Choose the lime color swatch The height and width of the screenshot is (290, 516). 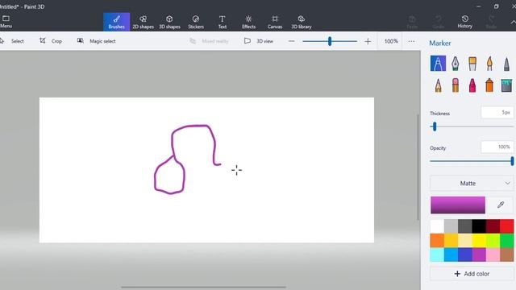(493, 240)
